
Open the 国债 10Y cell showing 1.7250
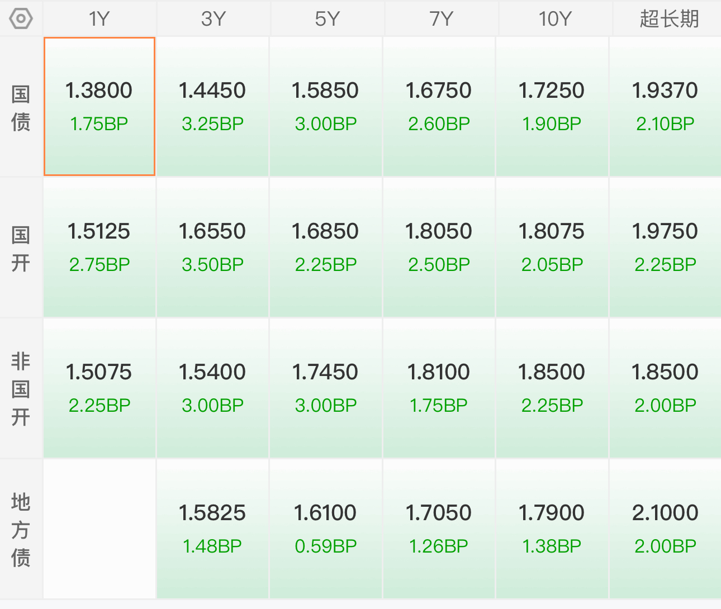(x=552, y=107)
